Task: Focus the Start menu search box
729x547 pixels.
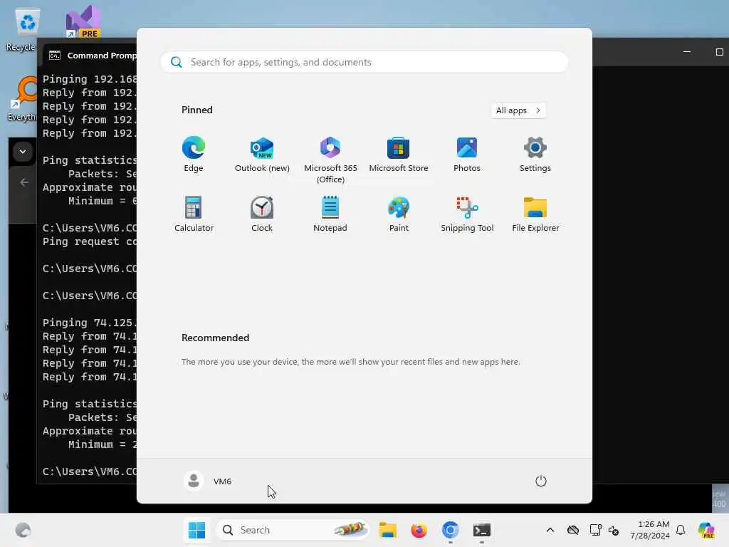Action: tap(364, 63)
